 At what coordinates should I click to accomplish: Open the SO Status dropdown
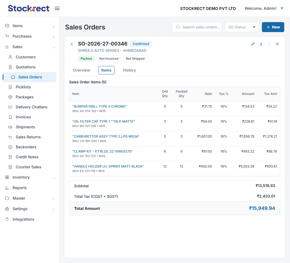242,27
